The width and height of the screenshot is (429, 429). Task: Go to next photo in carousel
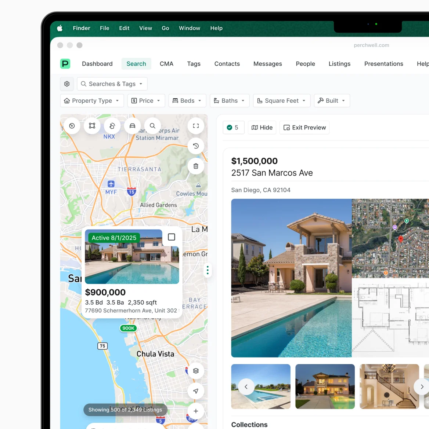click(x=422, y=386)
